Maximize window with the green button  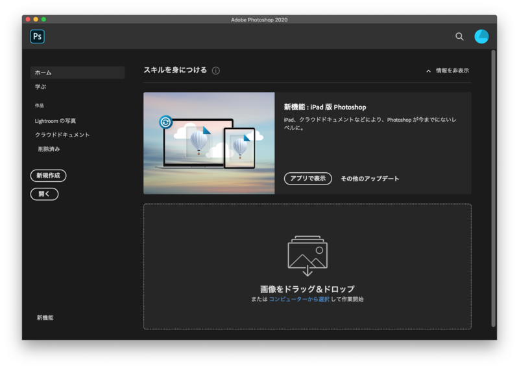point(43,19)
